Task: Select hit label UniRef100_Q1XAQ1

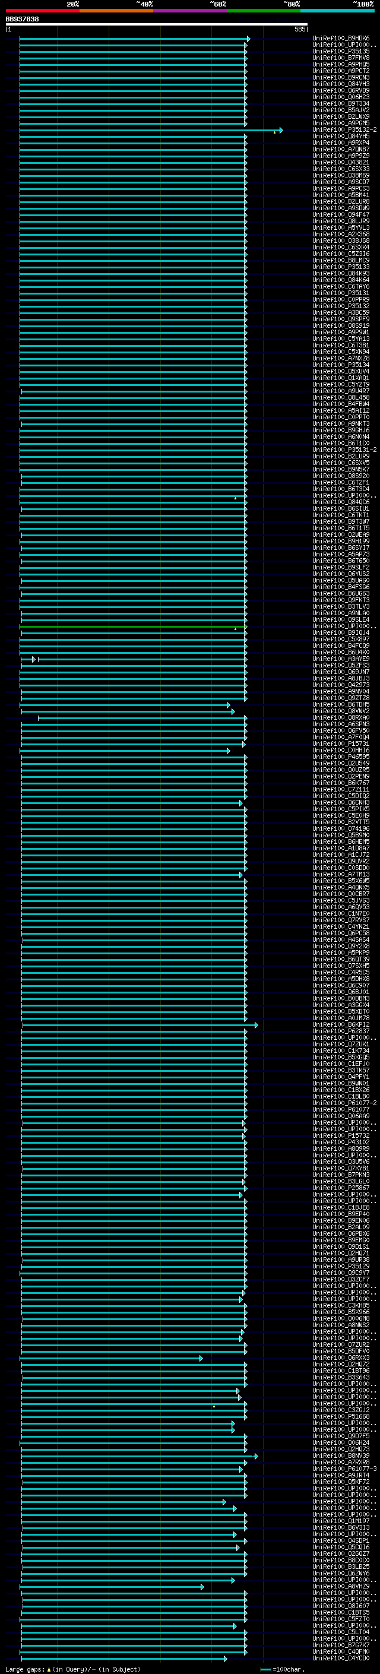Action: (341, 378)
